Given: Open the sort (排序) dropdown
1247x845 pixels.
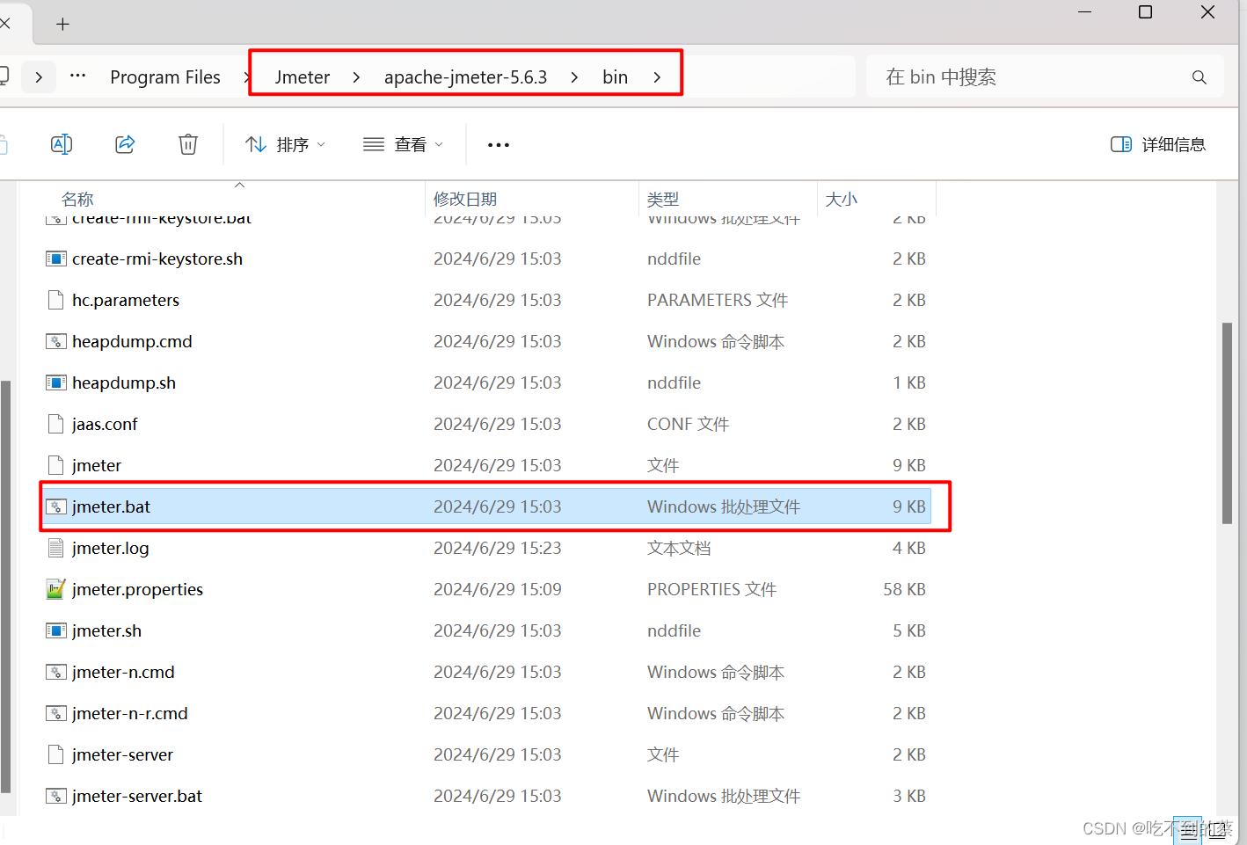Looking at the screenshot, I should [x=286, y=144].
